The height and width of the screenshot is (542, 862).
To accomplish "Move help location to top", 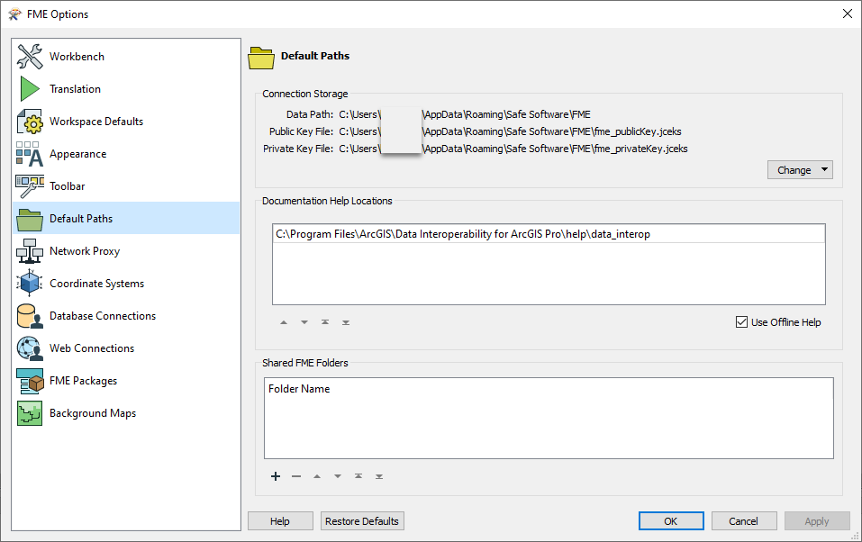I will 325,322.
